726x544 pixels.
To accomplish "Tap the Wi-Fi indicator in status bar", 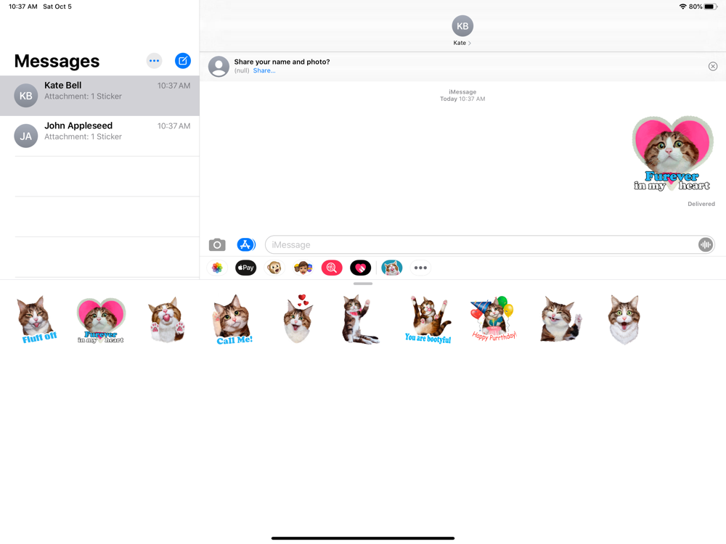I will (682, 7).
